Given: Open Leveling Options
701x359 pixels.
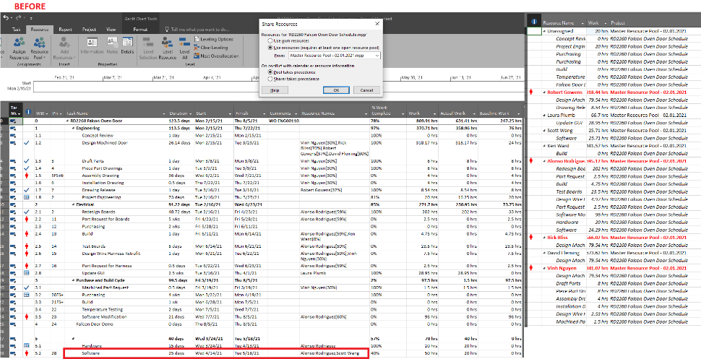Looking at the screenshot, I should click(214, 39).
